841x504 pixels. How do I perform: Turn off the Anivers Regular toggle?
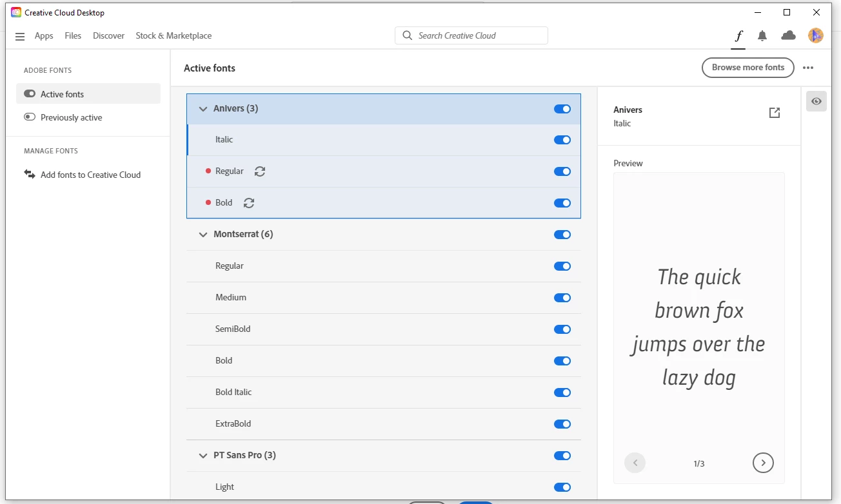562,171
